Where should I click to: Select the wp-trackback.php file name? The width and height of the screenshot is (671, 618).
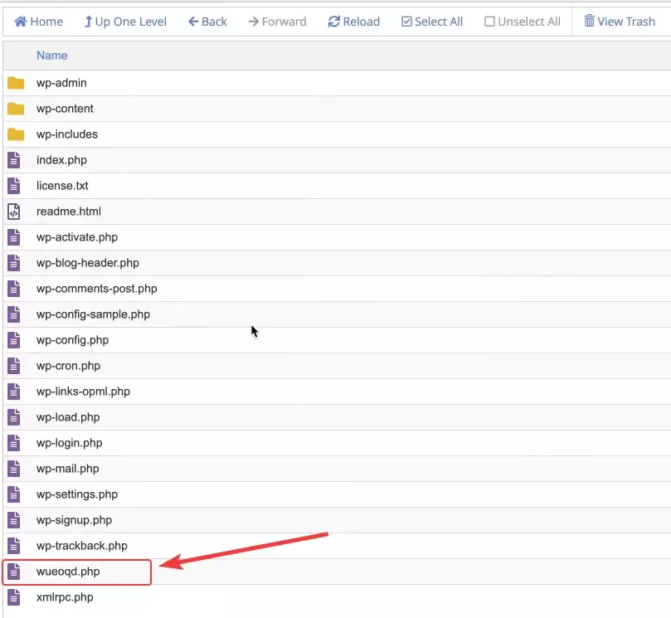[x=82, y=546]
